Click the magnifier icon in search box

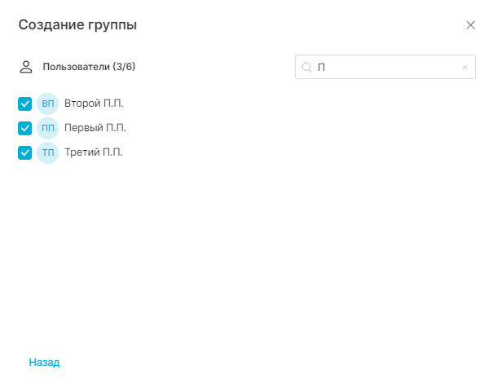click(x=307, y=68)
